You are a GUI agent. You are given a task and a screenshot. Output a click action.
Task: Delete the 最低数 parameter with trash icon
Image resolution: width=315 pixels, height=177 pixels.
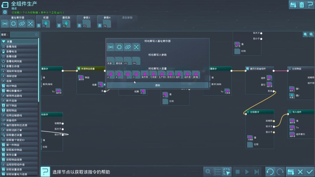pos(59,25)
